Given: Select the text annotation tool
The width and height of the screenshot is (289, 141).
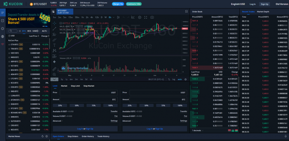Looking at the screenshot, I should 54,45.
